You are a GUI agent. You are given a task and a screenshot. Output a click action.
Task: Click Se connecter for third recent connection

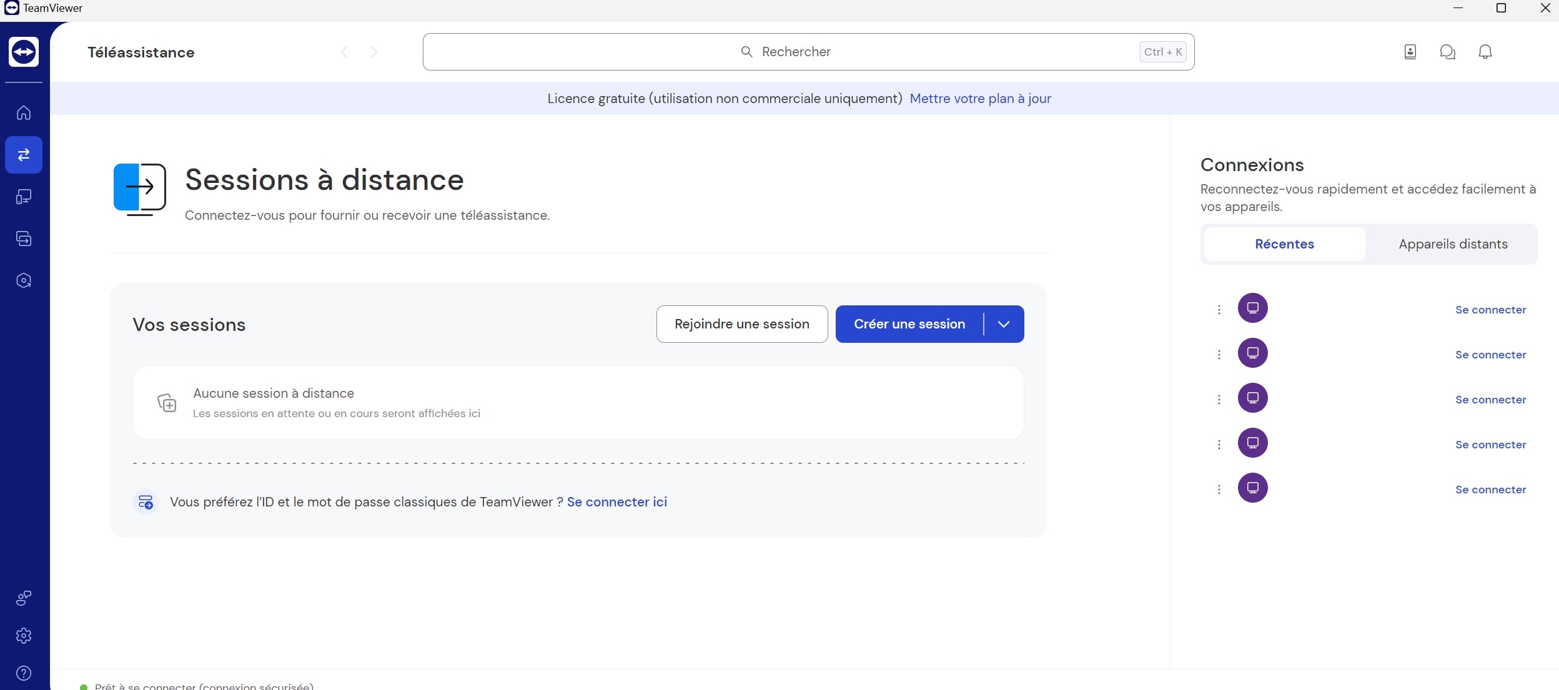tap(1490, 400)
